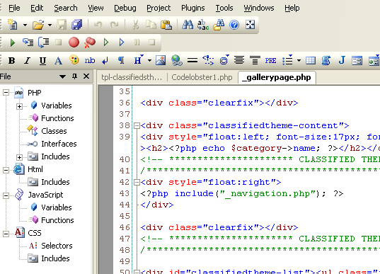Image resolution: width=380 pixels, height=274 pixels.
Task: Open the color palette picker icon
Action: (x=74, y=60)
